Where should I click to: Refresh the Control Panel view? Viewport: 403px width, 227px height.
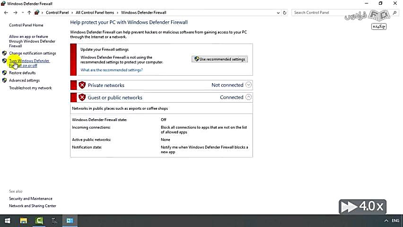[285, 13]
